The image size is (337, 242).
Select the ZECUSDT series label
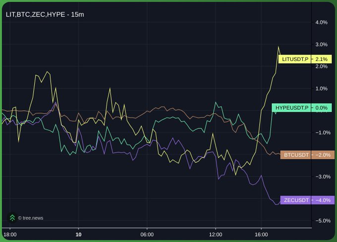coord(296,200)
